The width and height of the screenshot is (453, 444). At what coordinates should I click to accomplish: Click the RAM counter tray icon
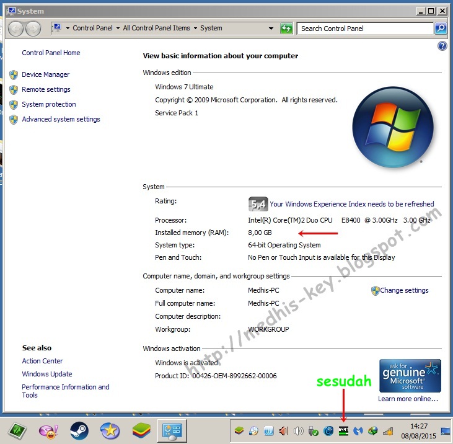[343, 431]
